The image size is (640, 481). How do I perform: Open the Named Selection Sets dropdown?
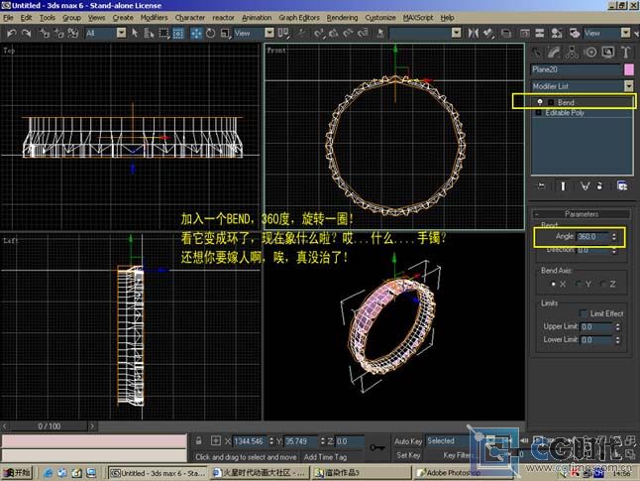pyautogui.click(x=457, y=33)
